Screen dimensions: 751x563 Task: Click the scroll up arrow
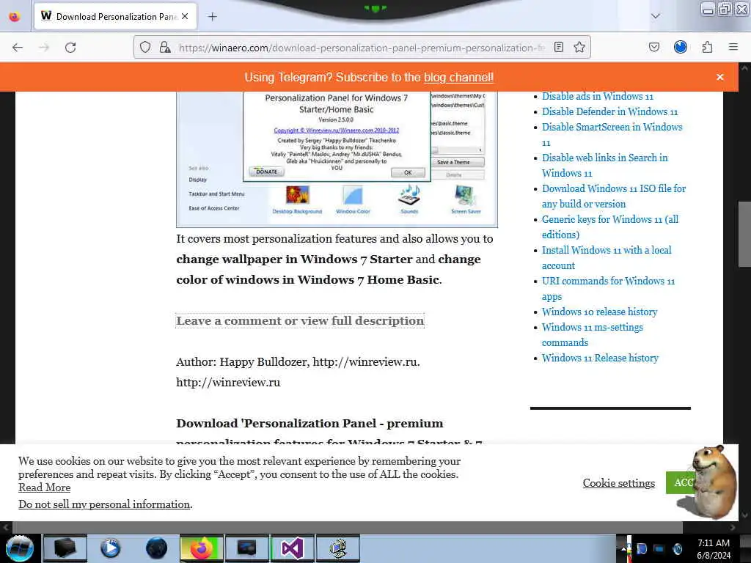tap(744, 68)
